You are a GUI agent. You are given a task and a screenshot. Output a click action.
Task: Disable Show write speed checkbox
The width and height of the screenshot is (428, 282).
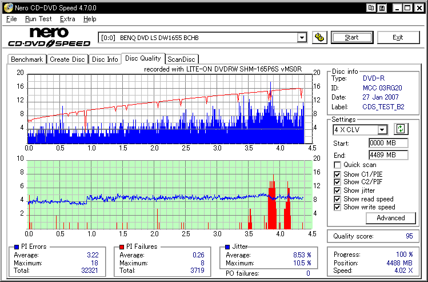coord(338,207)
